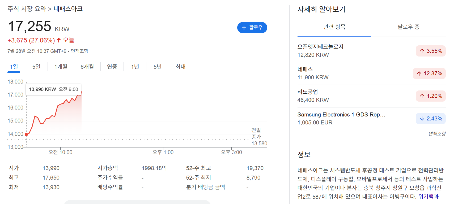Show the 5년 chart range
Screen dimensions: 454x204
click(158, 67)
